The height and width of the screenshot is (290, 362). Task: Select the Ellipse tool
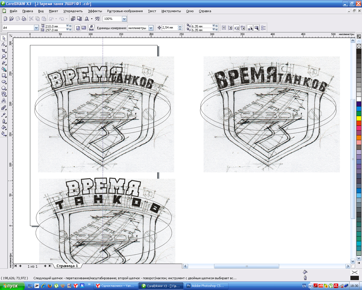tap(4, 82)
